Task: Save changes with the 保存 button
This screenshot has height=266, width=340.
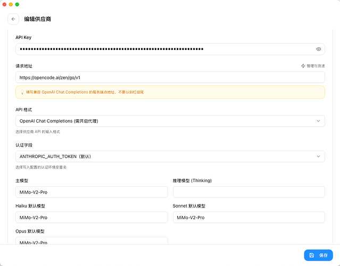Action: [x=318, y=255]
